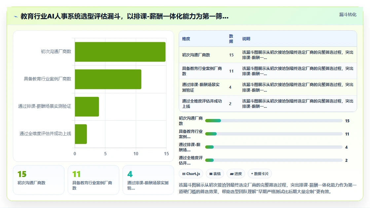
Task: Click chart axis label 具备教育行业案例厂商数
Action: (48, 79)
